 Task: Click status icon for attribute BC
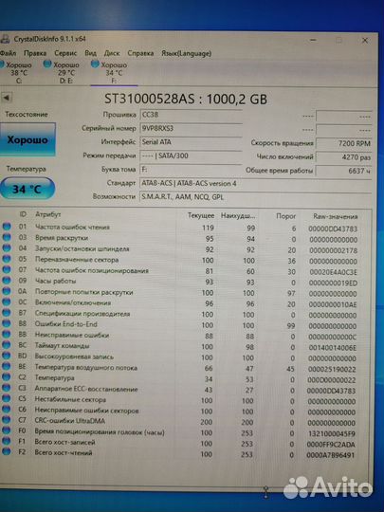7,345
